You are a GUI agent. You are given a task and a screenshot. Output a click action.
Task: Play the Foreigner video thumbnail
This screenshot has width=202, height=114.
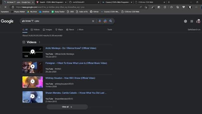(x=33, y=67)
